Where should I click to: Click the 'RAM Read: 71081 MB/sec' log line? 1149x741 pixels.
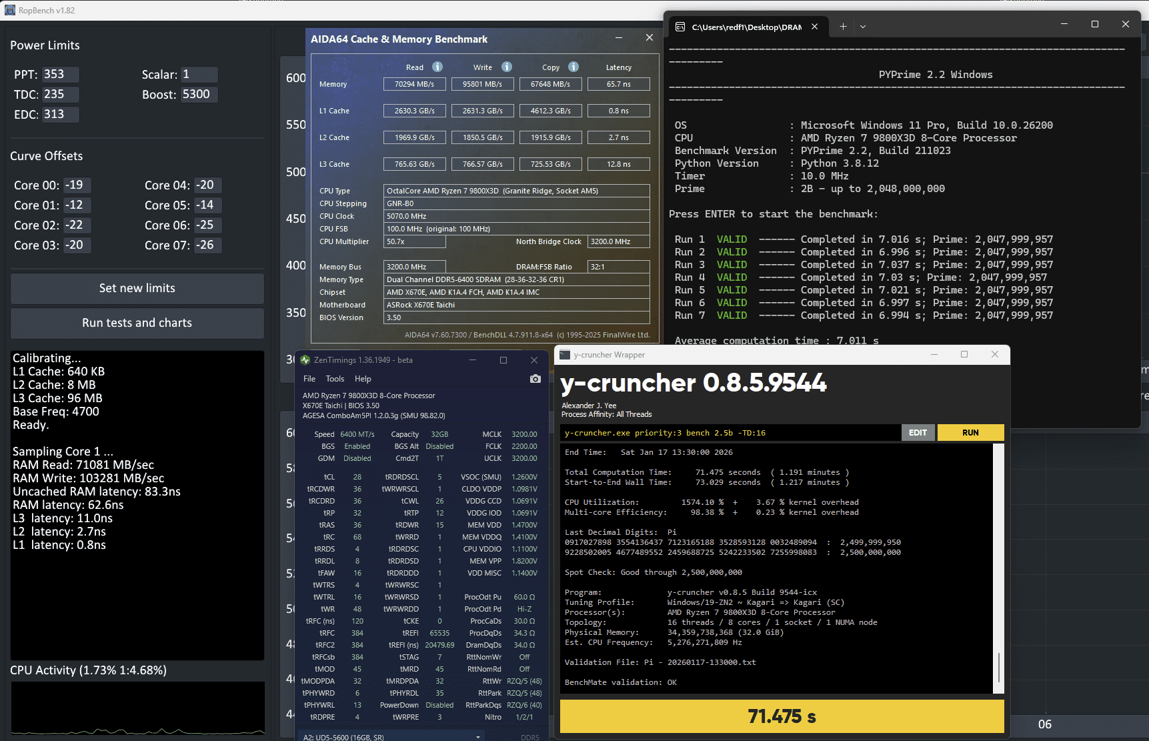click(x=83, y=465)
